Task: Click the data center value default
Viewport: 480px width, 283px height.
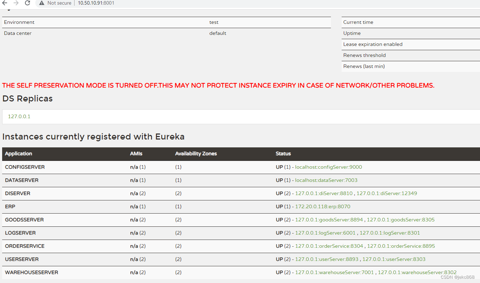Action: 218,33
